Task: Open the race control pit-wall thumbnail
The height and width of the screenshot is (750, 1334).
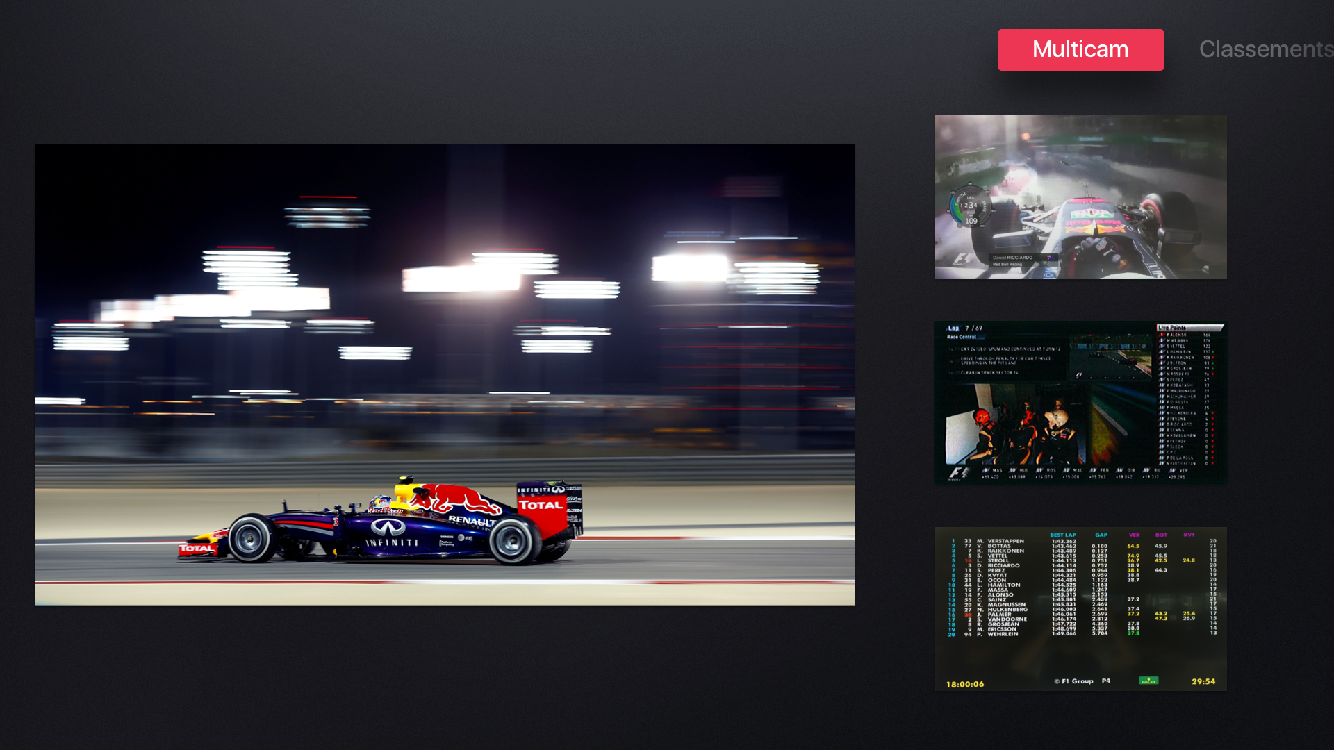Action: [x=1080, y=403]
